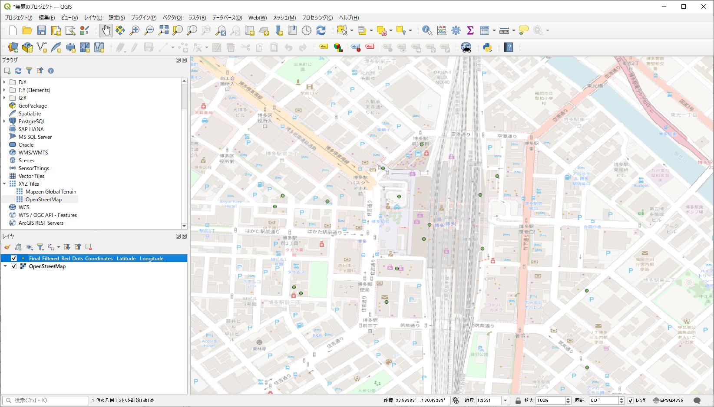This screenshot has height=407, width=714.
Task: Click the Save Project floppy disk icon
Action: coord(42,30)
